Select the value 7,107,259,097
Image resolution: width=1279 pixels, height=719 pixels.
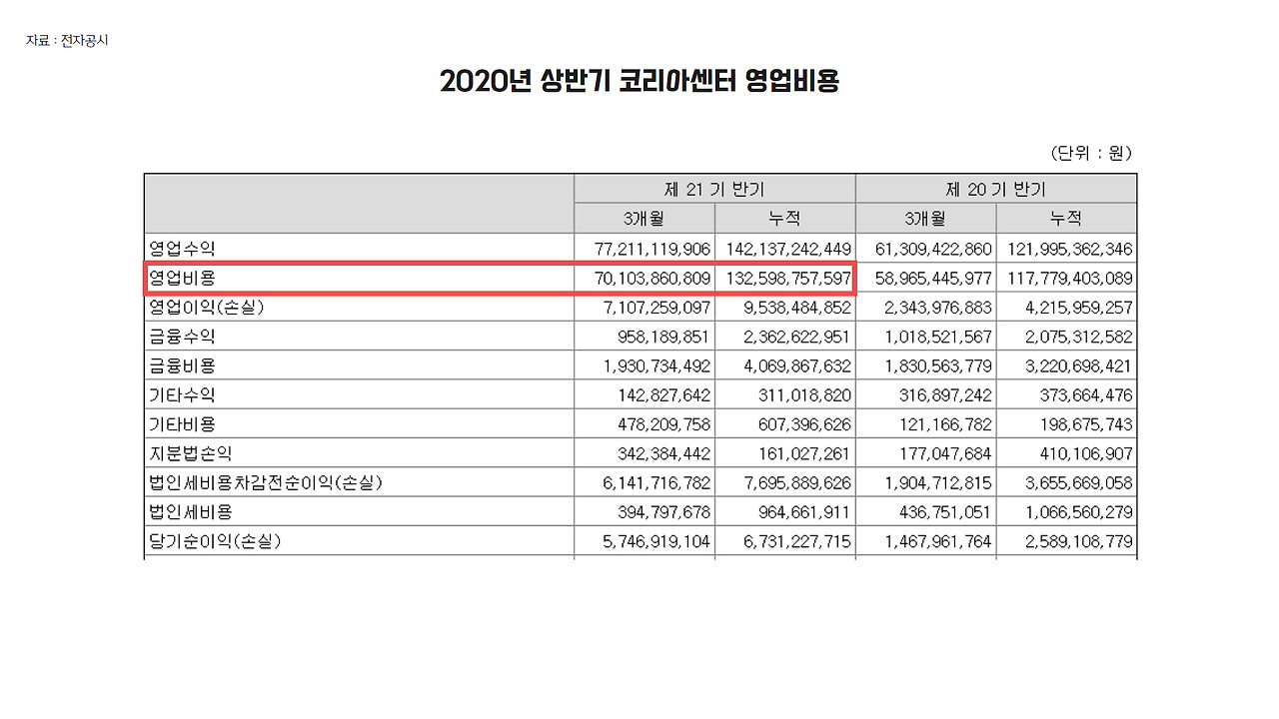pos(656,308)
